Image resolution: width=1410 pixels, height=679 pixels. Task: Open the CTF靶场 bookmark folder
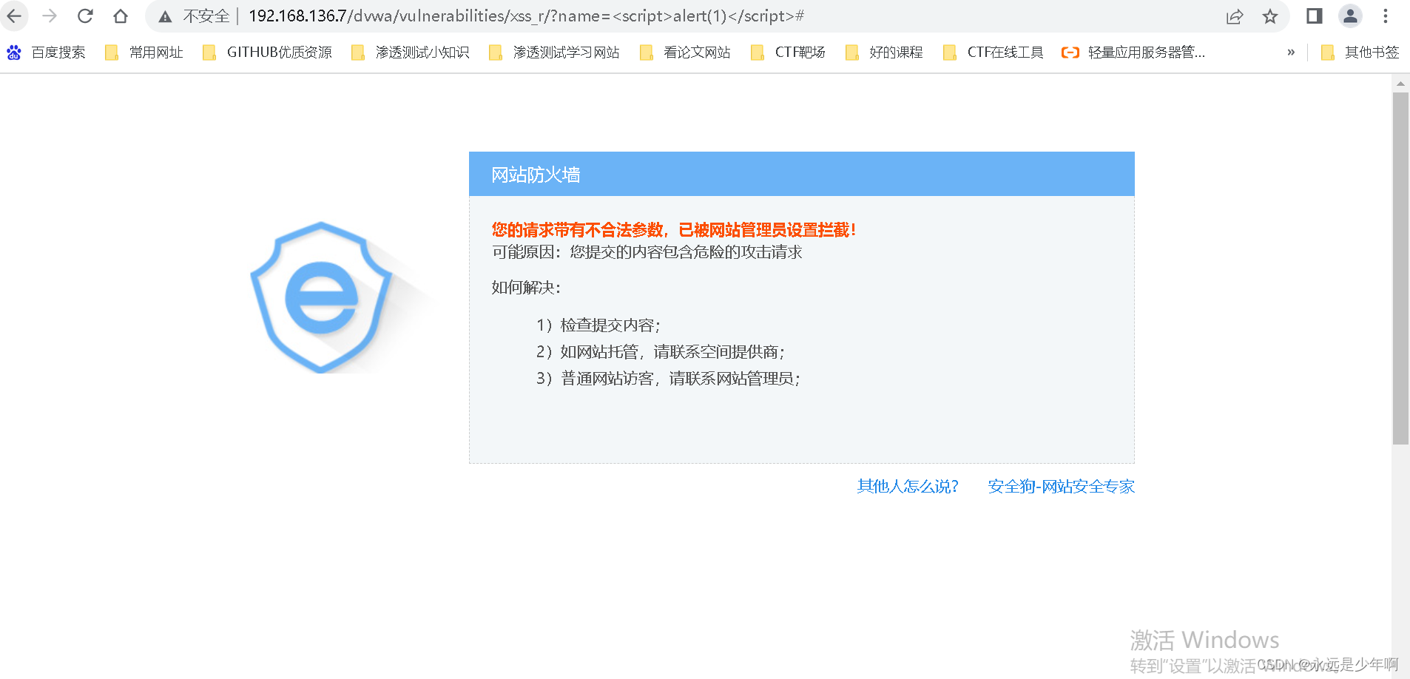788,53
